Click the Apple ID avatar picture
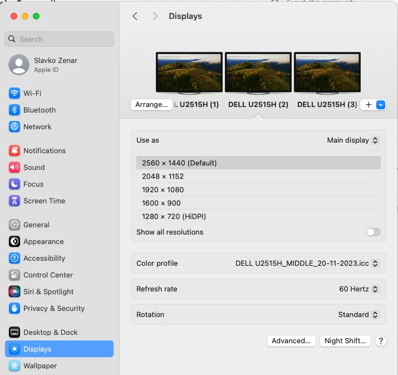The height and width of the screenshot is (375, 398). click(19, 65)
